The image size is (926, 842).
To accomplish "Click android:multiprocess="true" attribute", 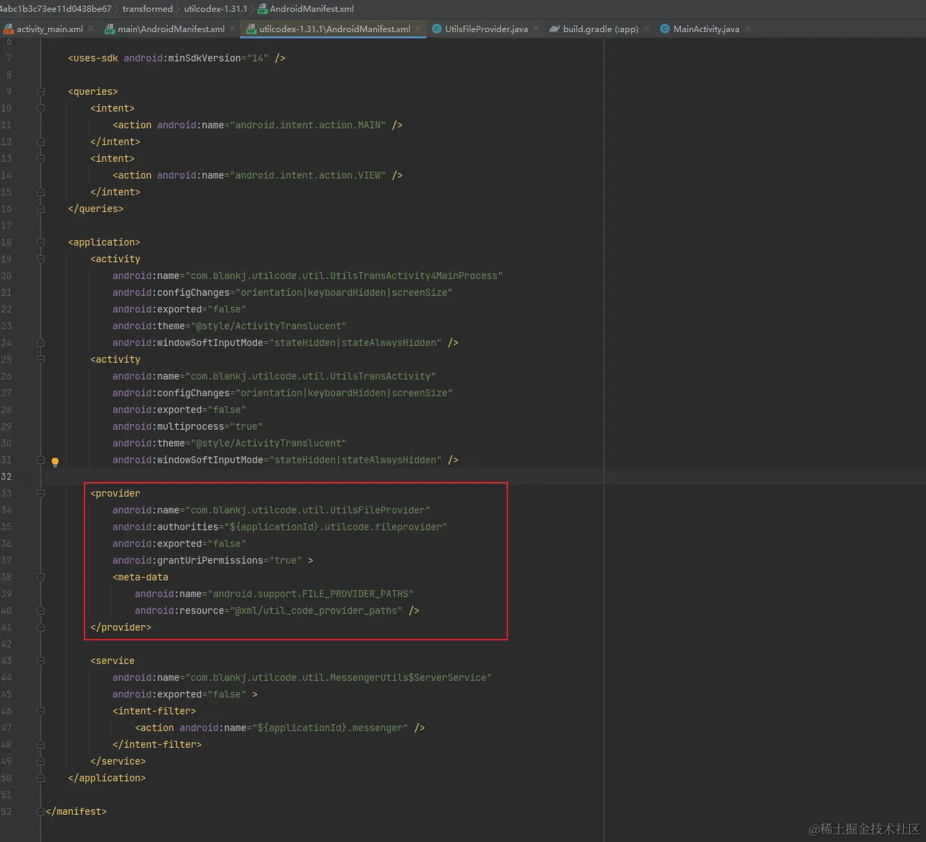I will click(188, 426).
